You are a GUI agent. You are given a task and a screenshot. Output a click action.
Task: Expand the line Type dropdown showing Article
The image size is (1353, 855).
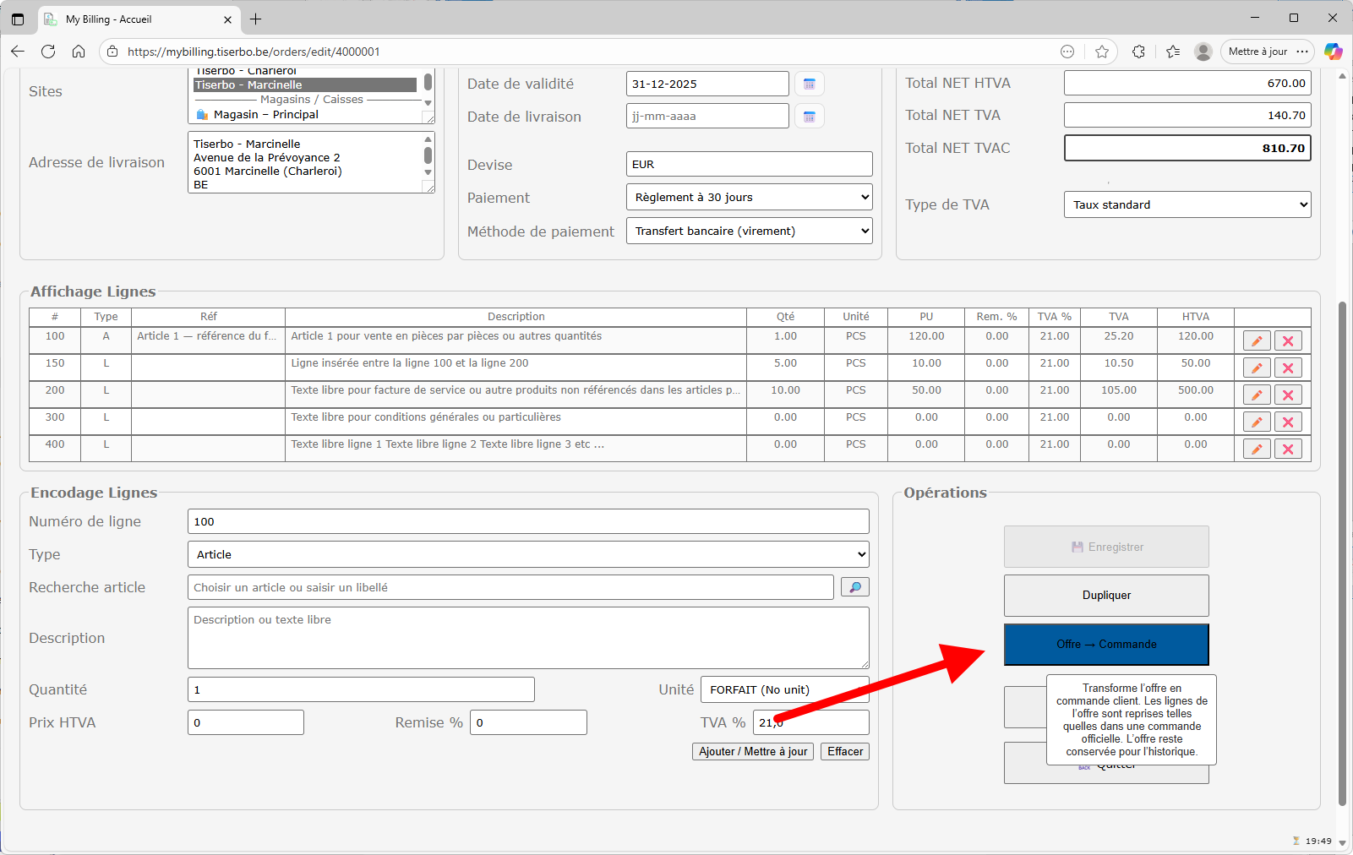point(527,555)
